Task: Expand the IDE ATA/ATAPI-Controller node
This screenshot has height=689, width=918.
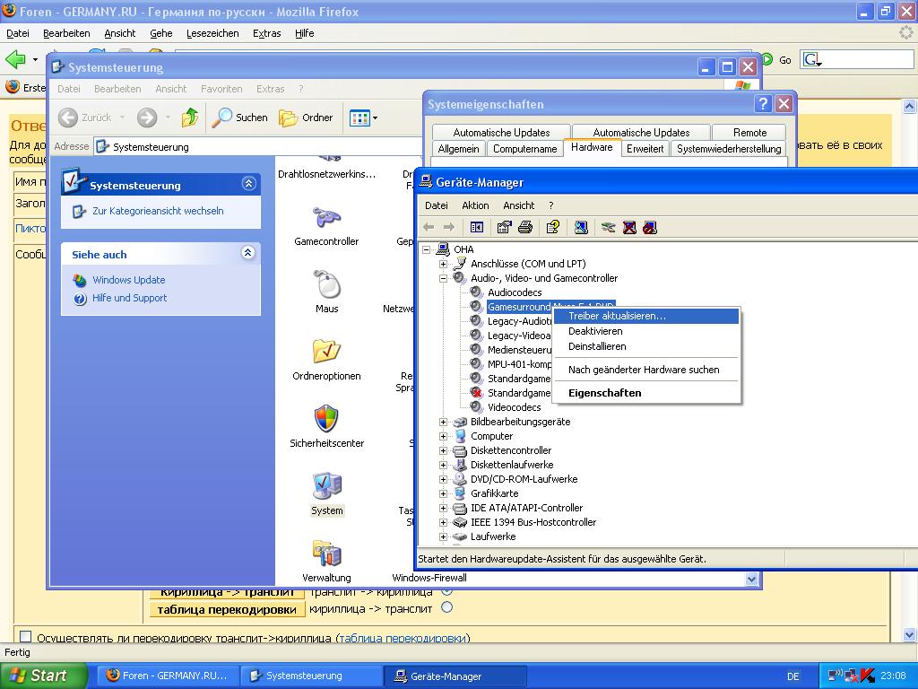Action: pyautogui.click(x=443, y=508)
